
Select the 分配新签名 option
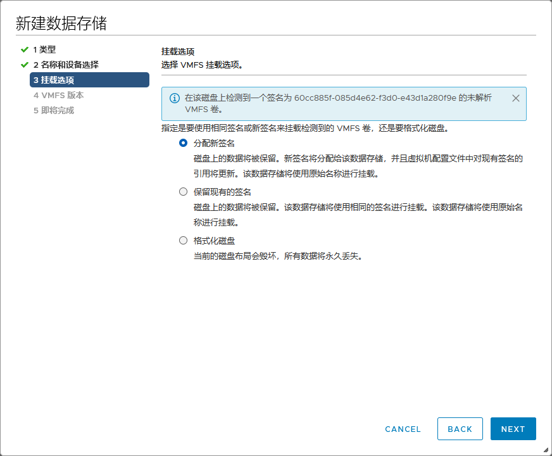[183, 143]
